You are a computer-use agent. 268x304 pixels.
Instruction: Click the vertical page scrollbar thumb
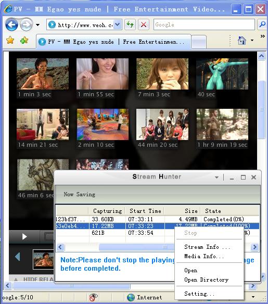[x=261, y=109]
